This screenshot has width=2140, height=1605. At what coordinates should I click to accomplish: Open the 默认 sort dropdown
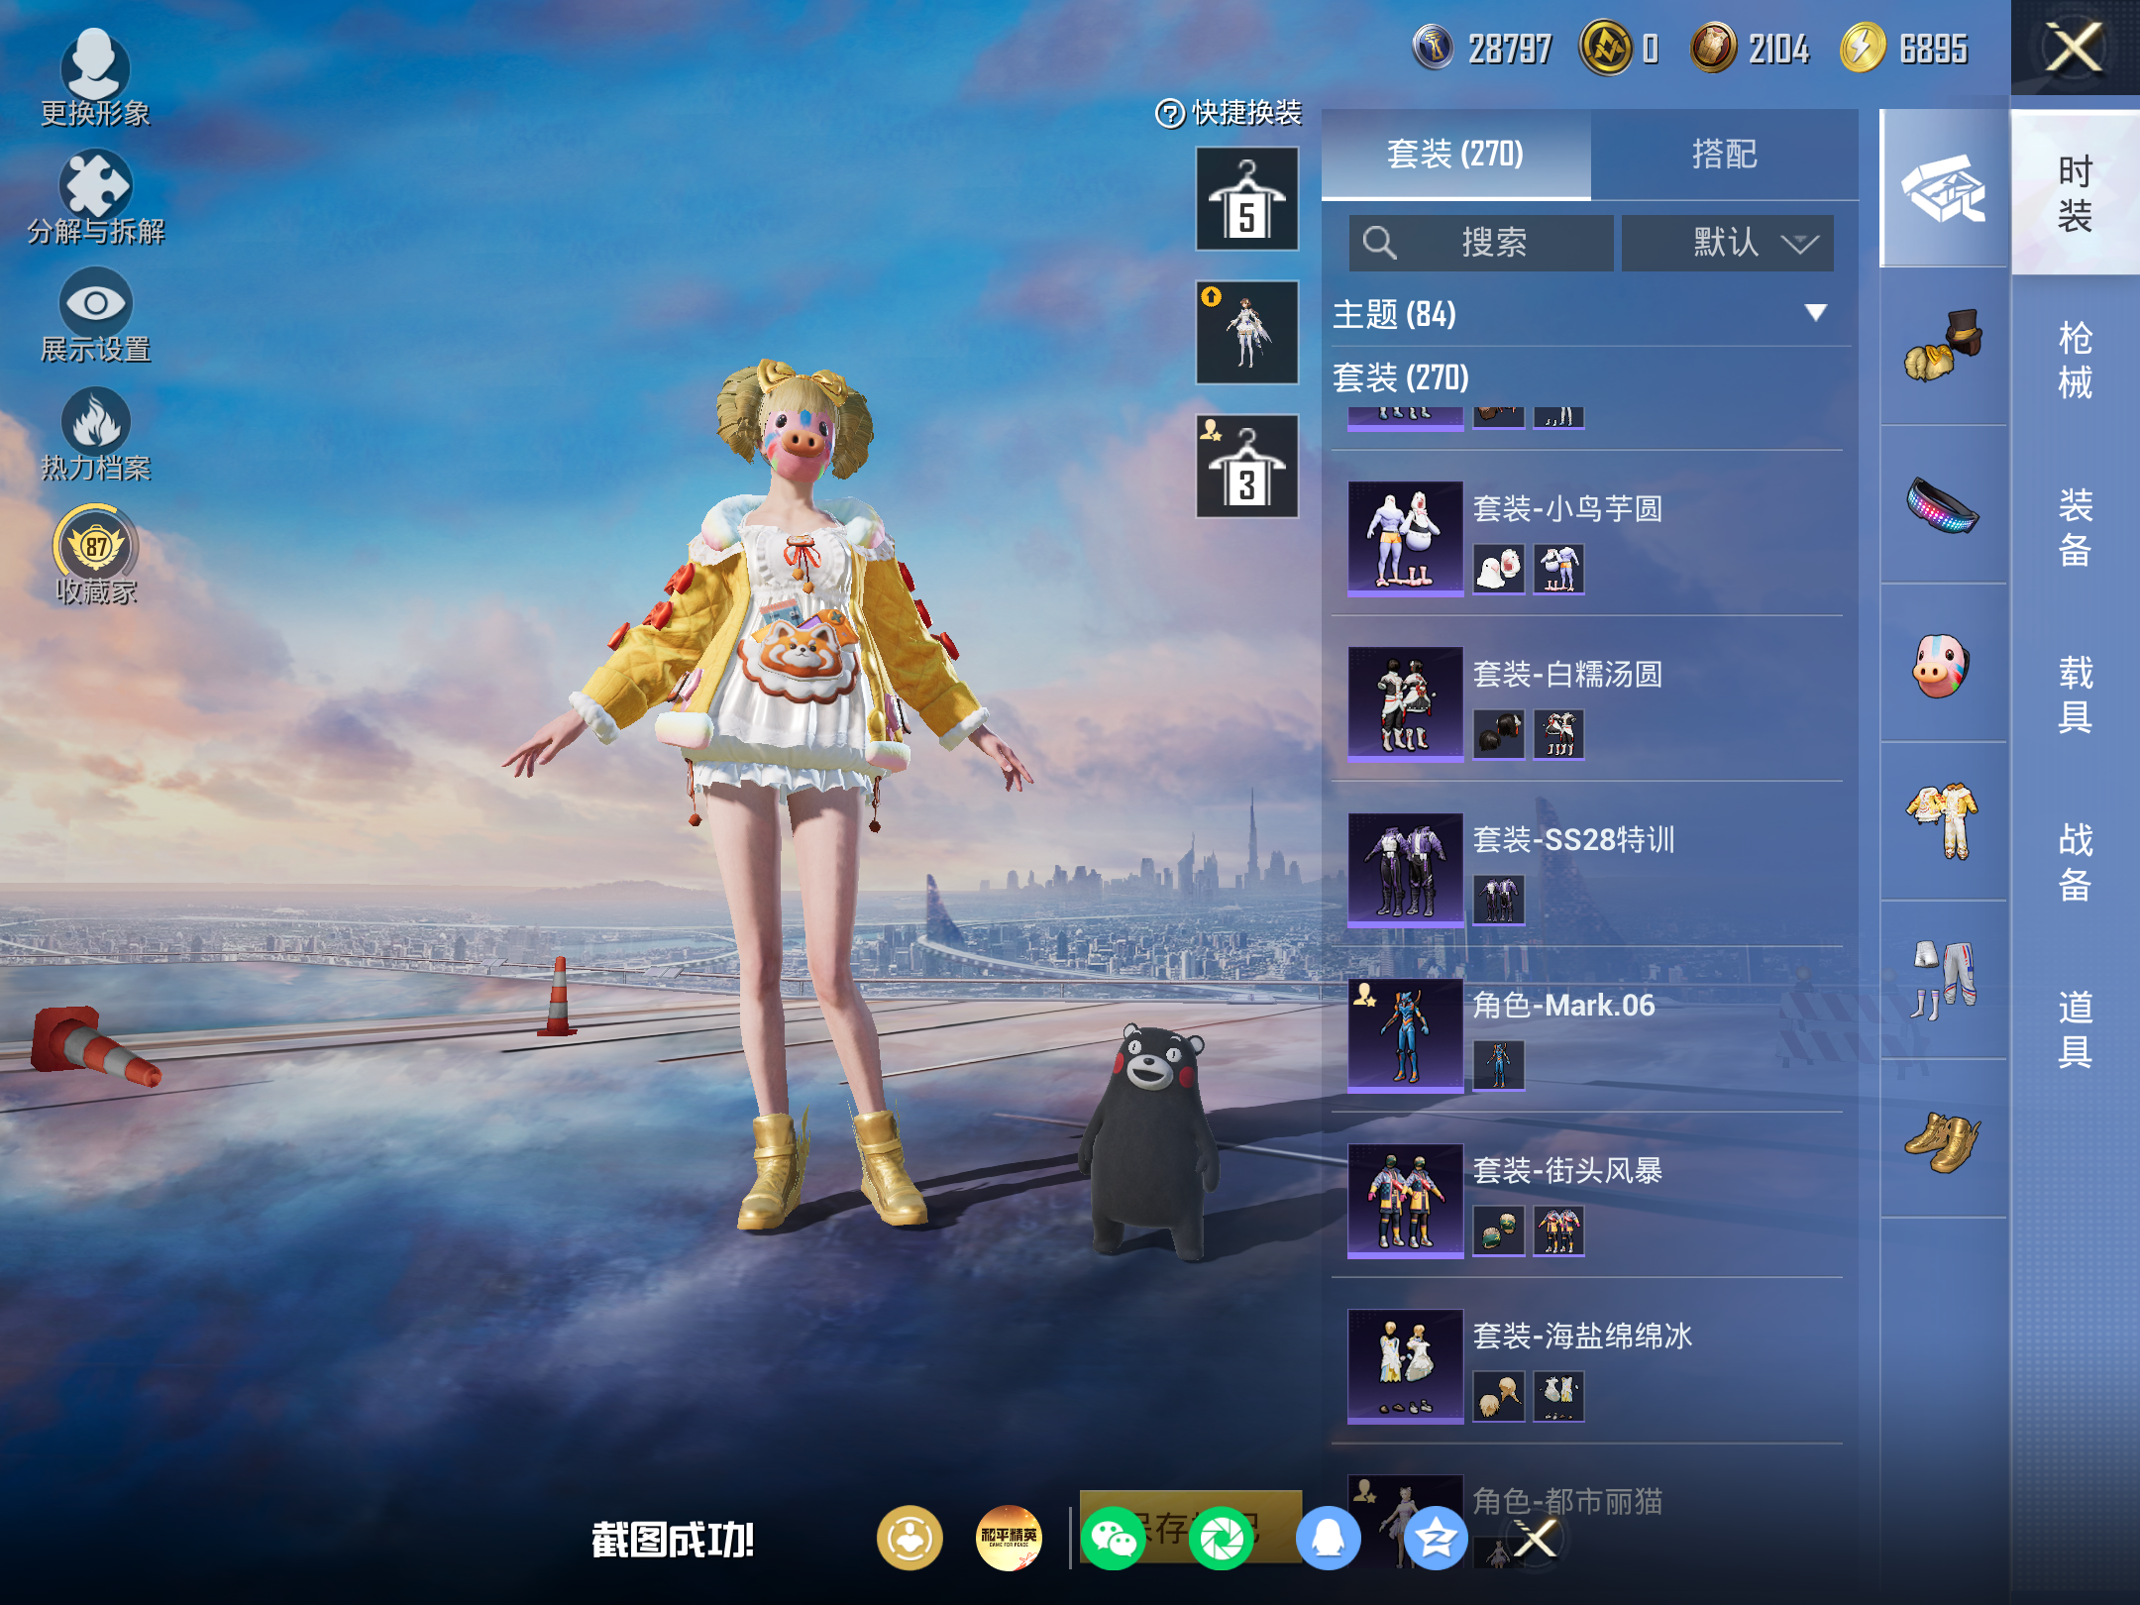[x=1727, y=243]
